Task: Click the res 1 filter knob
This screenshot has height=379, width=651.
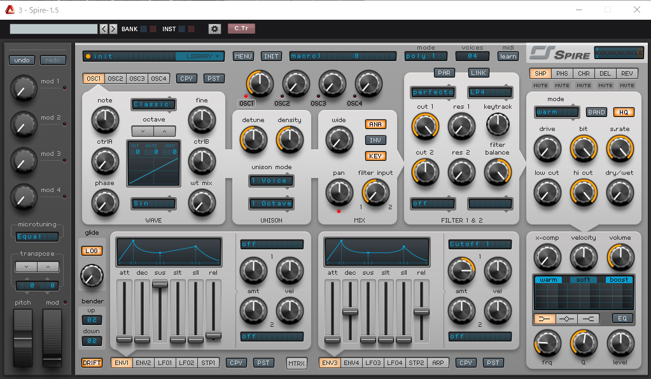Action: [461, 126]
